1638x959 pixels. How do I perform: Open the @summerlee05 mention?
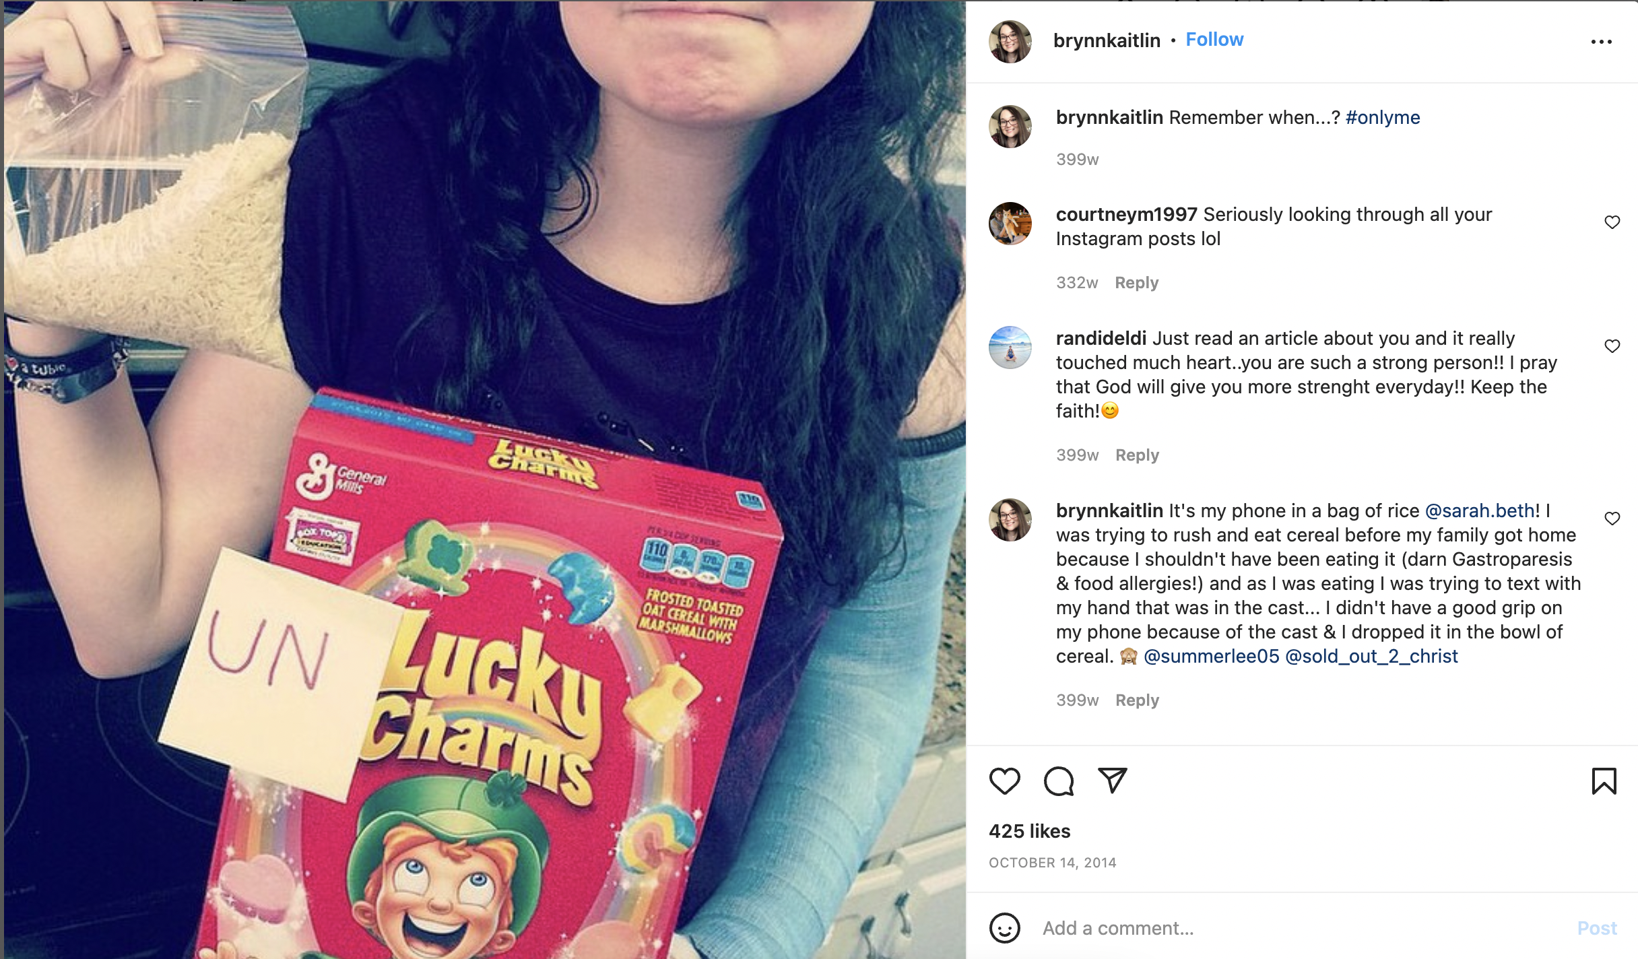click(1211, 656)
